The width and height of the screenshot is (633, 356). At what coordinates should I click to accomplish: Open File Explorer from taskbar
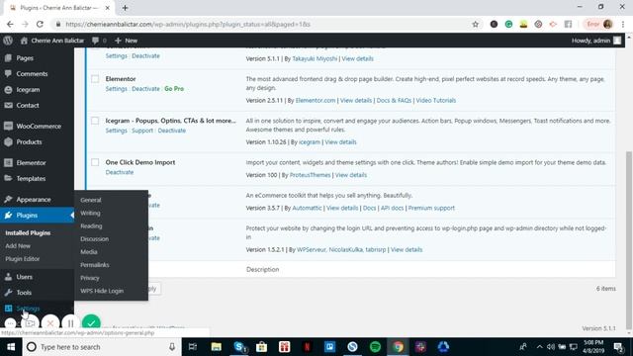click(216, 347)
